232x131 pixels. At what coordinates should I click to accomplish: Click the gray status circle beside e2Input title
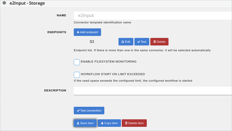click(x=4, y=3)
